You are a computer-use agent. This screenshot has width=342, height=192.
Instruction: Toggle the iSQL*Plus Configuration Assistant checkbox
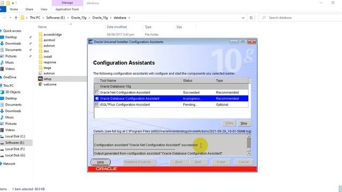pos(97,105)
